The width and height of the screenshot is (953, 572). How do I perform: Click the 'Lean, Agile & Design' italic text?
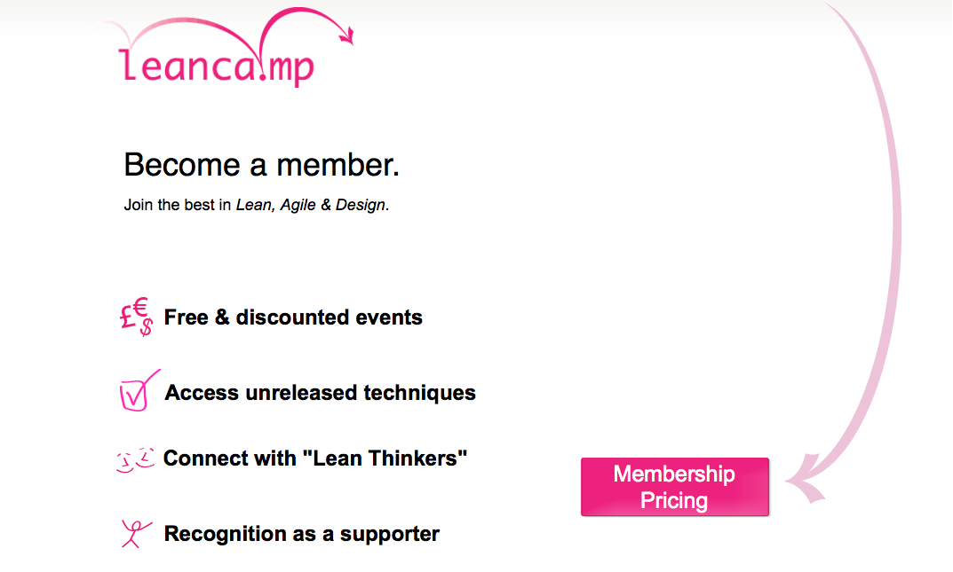pos(311,205)
